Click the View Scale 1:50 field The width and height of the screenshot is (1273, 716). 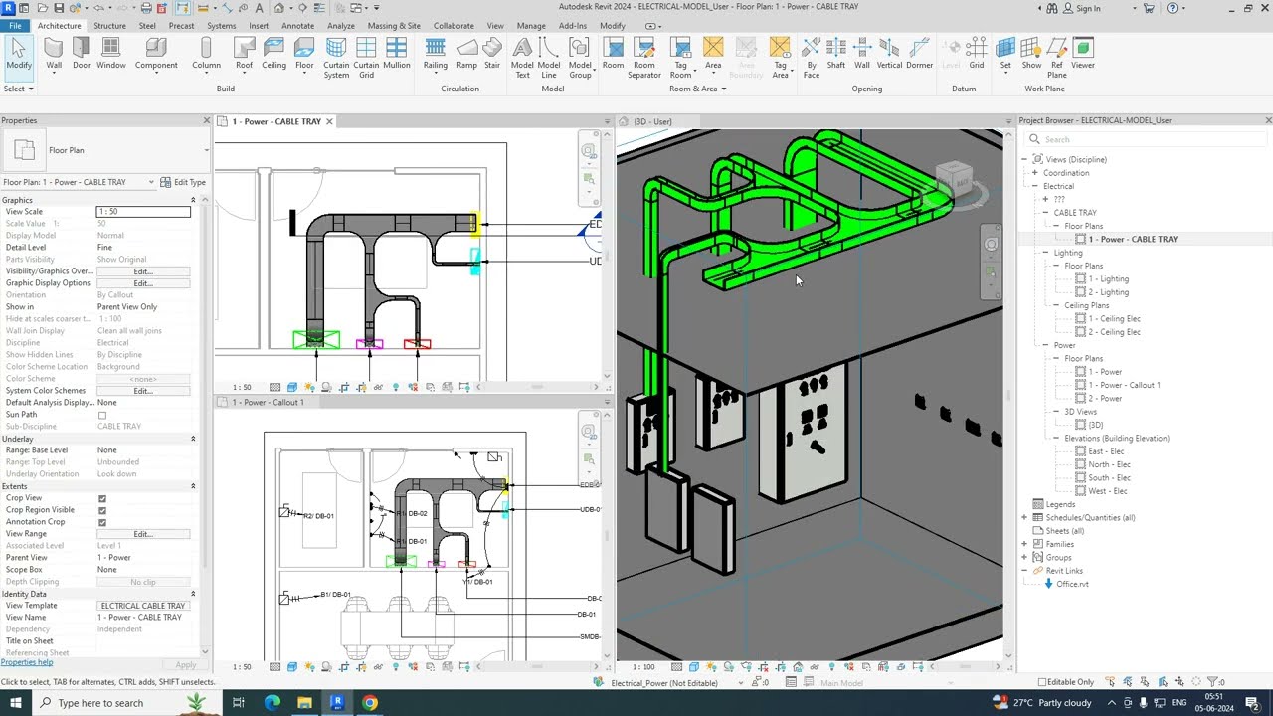[143, 212]
